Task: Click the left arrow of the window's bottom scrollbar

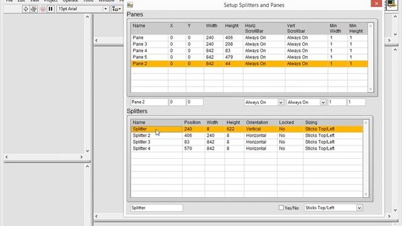Action: click(96, 216)
